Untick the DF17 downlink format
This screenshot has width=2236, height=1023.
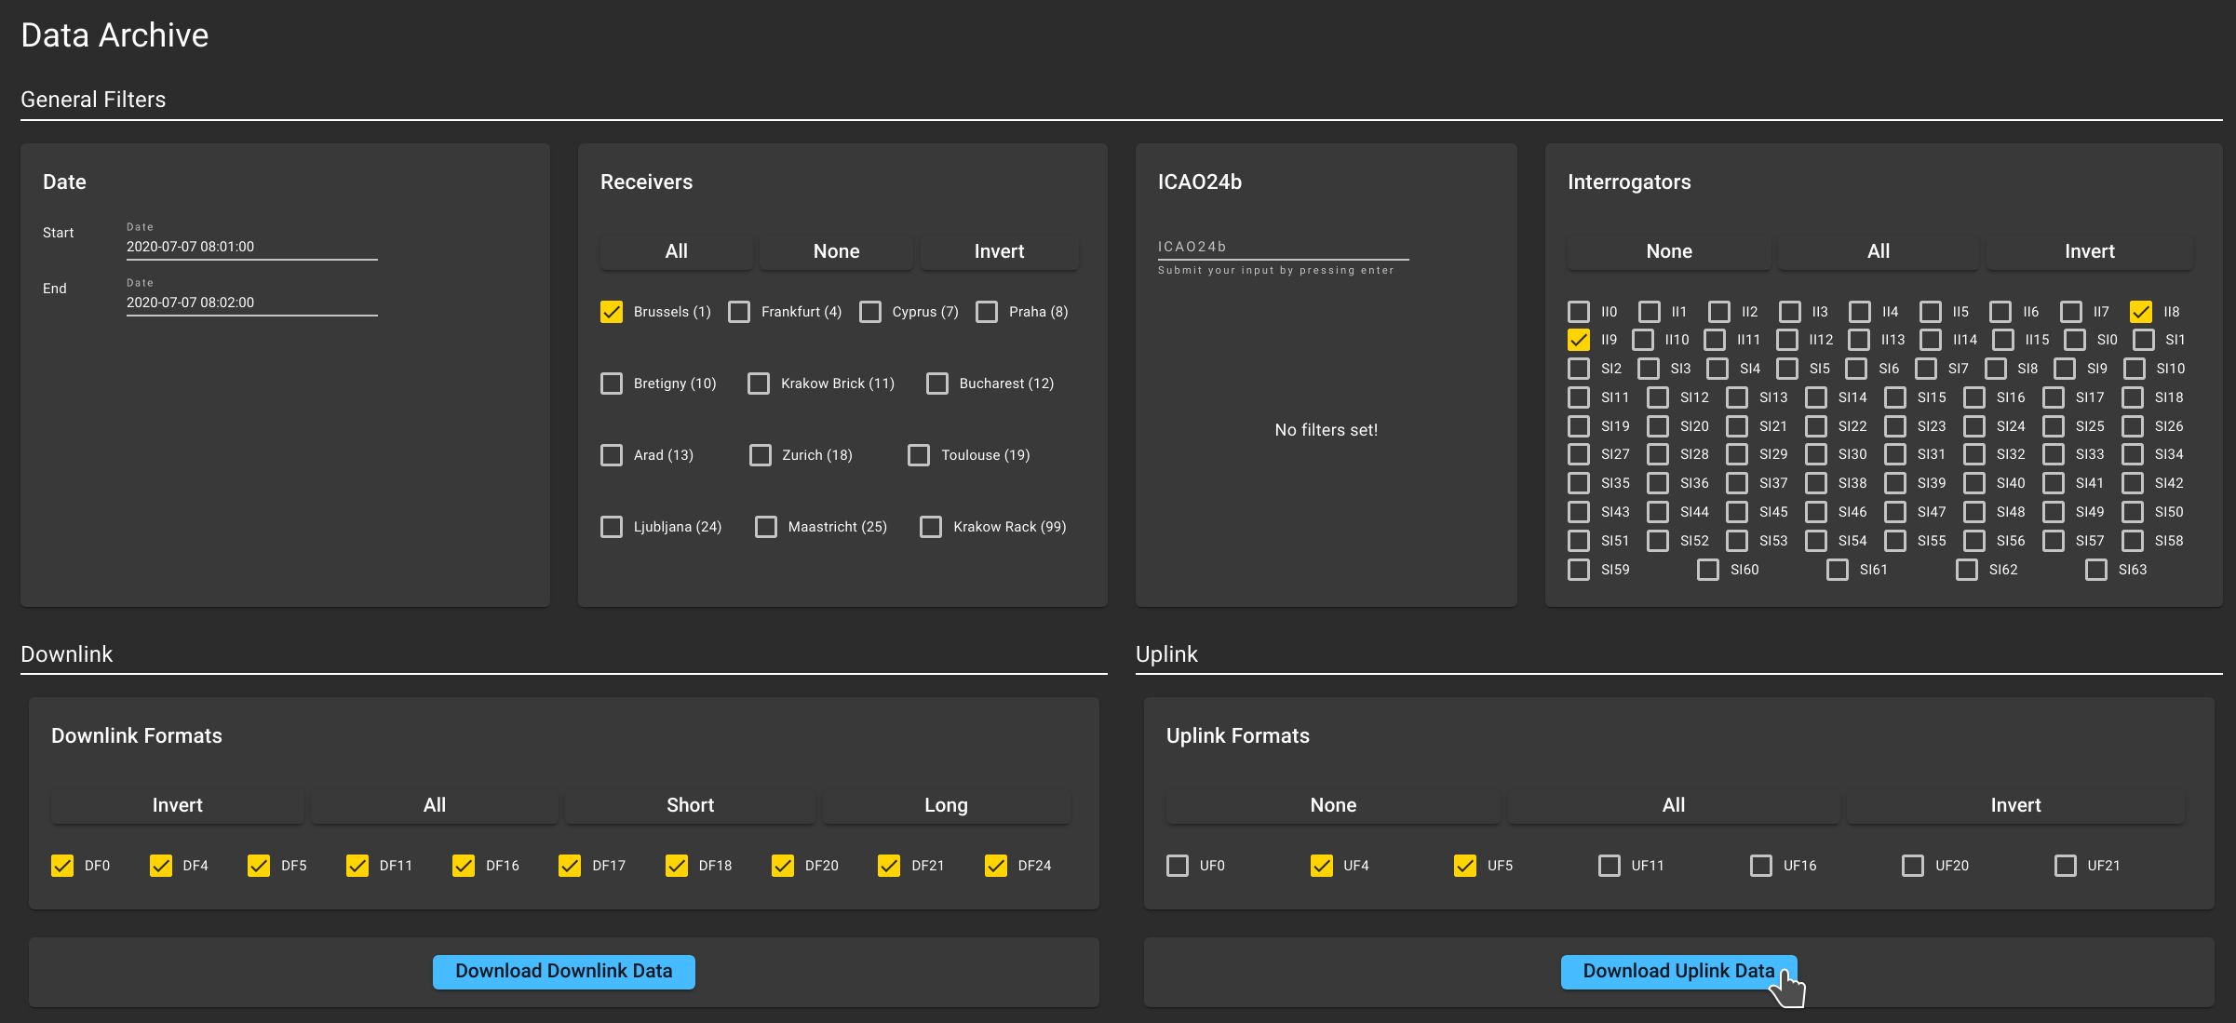(570, 866)
